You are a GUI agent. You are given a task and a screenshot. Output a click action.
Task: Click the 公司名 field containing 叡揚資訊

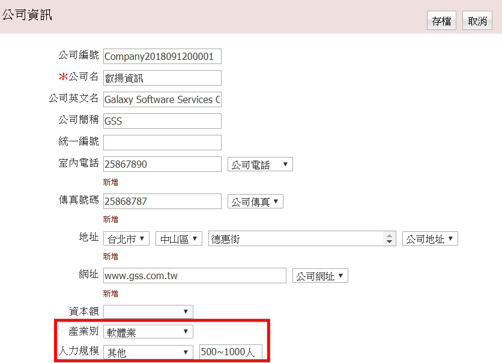[162, 78]
